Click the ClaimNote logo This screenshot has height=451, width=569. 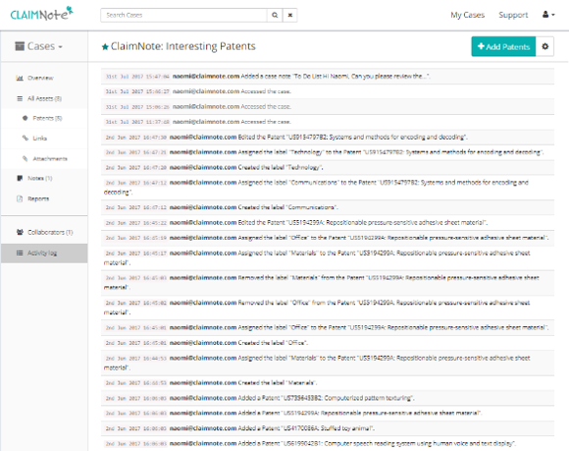click(x=41, y=14)
